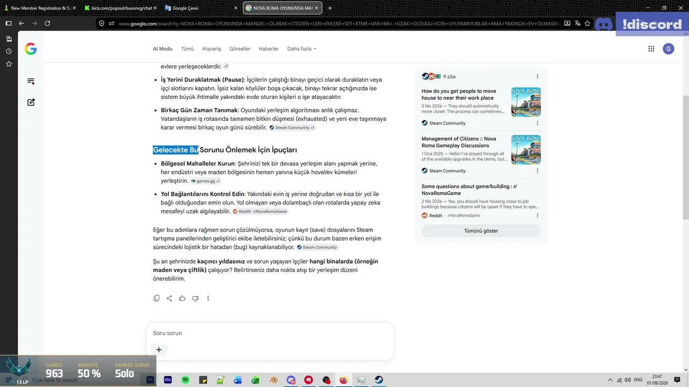Click the 'Soru sorun' ask field
Image resolution: width=689 pixels, height=387 pixels.
(270, 333)
